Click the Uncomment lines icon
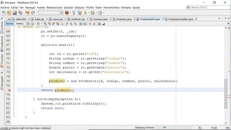Viewport: 231px width, 130px height. [104, 23]
